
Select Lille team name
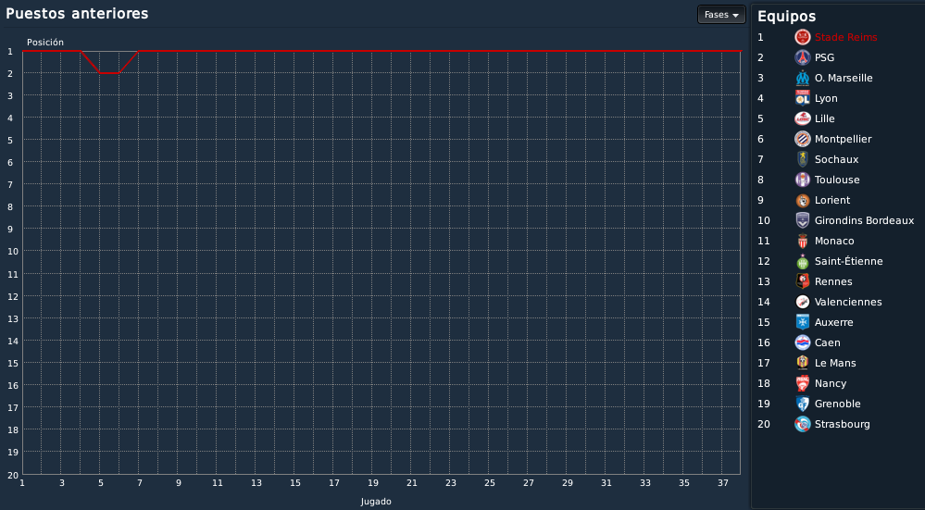tap(825, 118)
